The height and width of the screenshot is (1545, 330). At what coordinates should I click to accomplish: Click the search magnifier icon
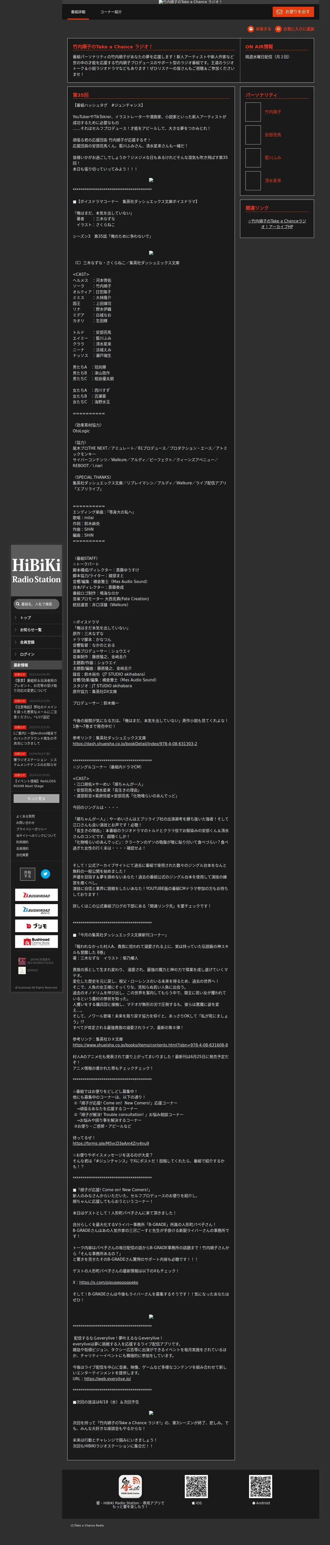tap(18, 604)
